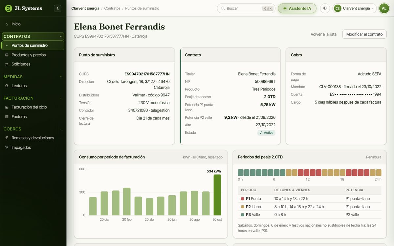The height and width of the screenshot is (246, 394).
Task: Focus the Buscar search field
Action: click(246, 9)
